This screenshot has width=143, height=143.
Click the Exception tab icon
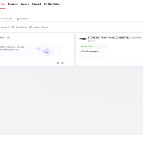click(18, 19)
